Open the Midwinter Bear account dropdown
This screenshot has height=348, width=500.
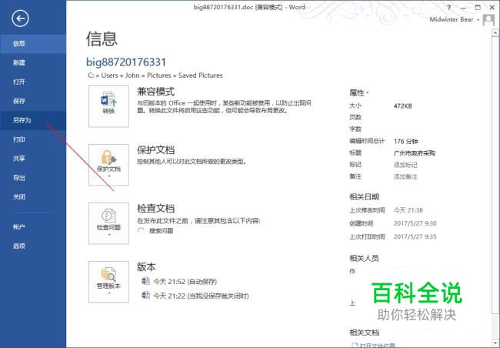(454, 19)
